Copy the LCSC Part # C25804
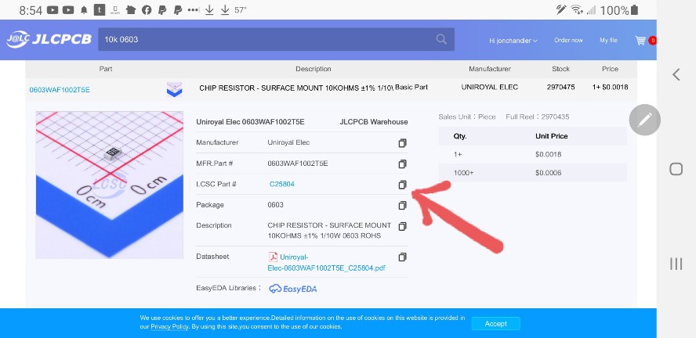The height and width of the screenshot is (338, 696). click(402, 185)
